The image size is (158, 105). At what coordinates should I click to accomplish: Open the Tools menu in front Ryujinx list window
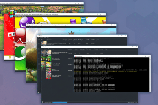coord(50,49)
